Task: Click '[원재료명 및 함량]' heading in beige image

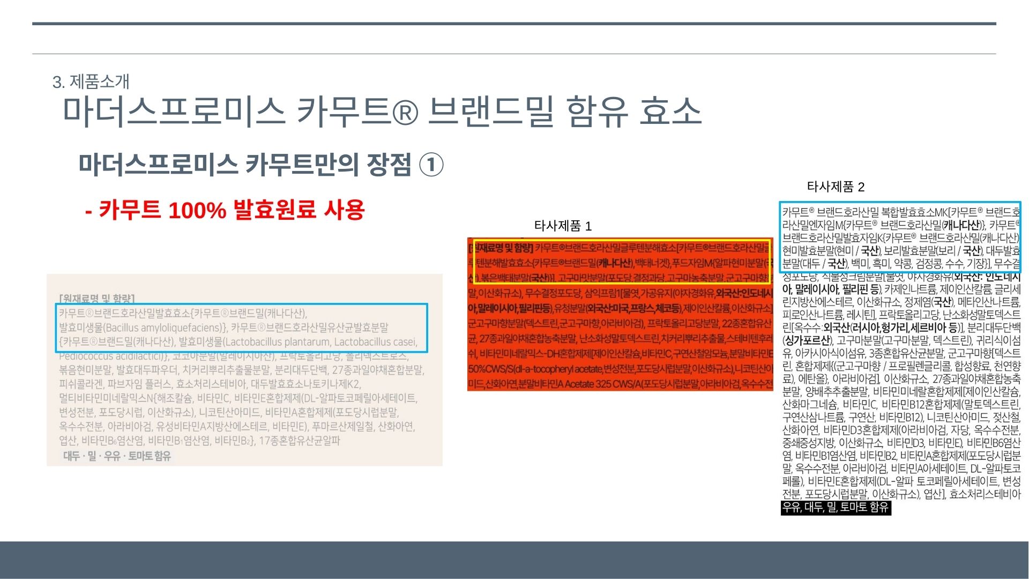Action: (97, 298)
